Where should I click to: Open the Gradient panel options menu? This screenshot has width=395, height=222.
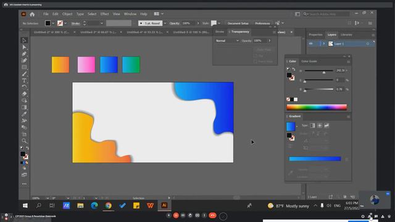[348, 117]
